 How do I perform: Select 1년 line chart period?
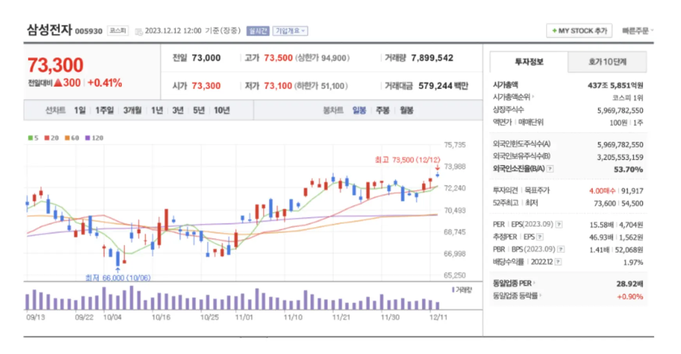pyautogui.click(x=157, y=111)
